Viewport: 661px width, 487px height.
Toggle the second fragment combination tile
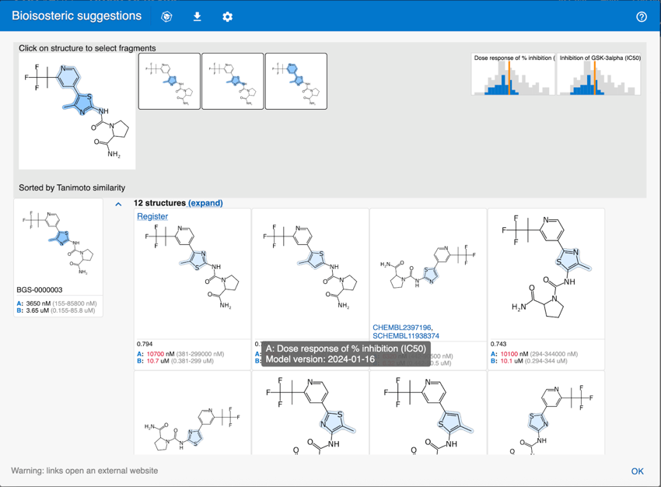tap(233, 81)
